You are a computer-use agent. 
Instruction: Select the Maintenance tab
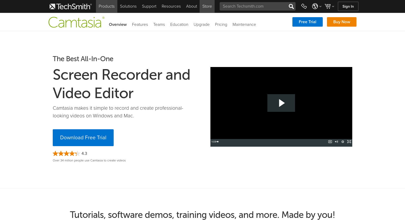244,25
